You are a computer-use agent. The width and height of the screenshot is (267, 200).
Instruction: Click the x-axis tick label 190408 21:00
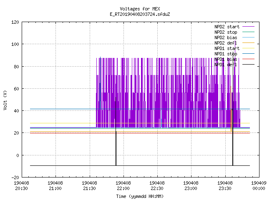(x=55, y=186)
